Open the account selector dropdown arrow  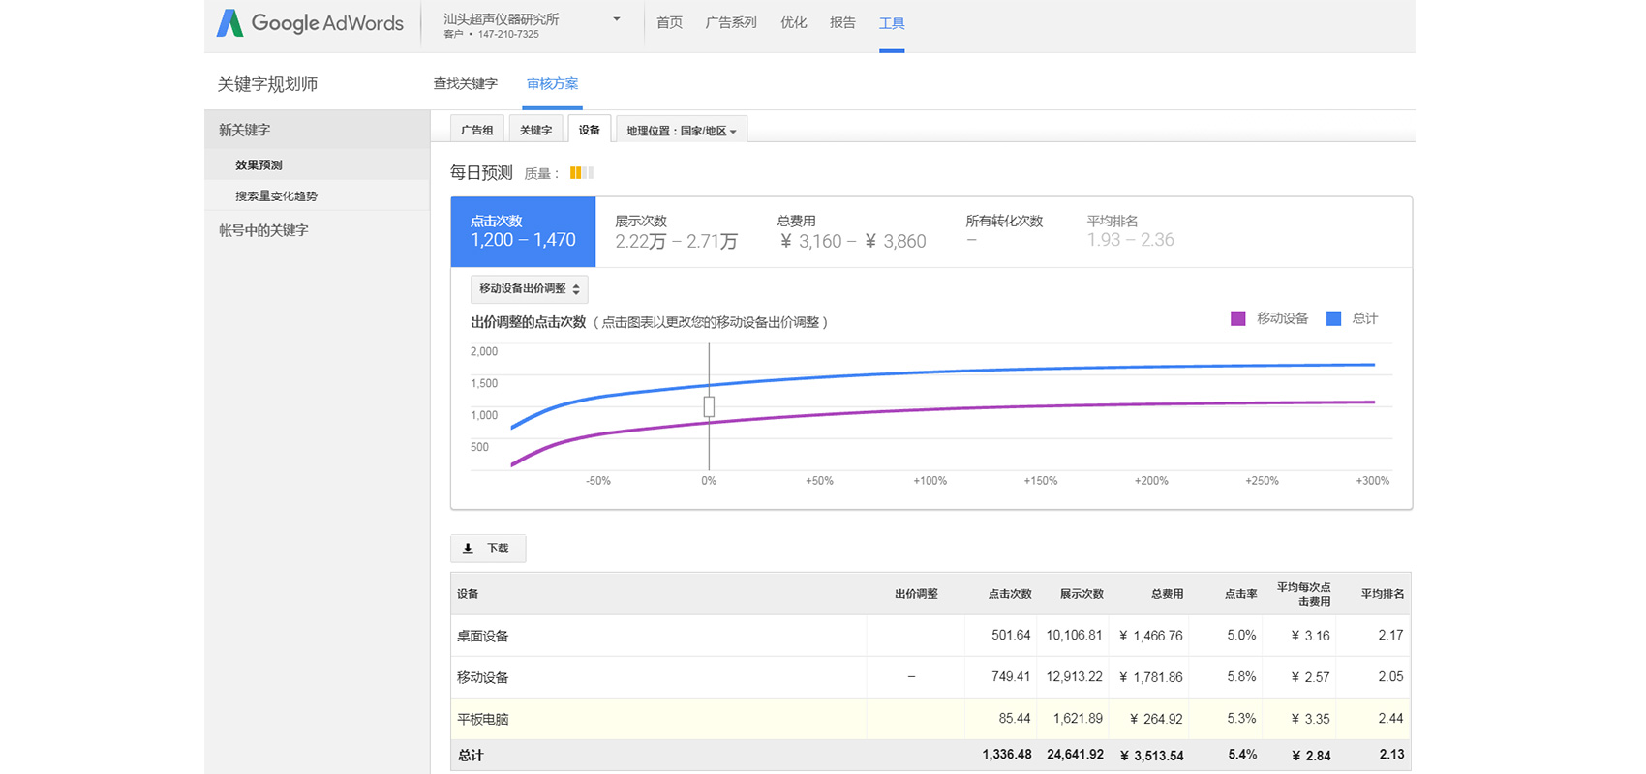(x=617, y=19)
